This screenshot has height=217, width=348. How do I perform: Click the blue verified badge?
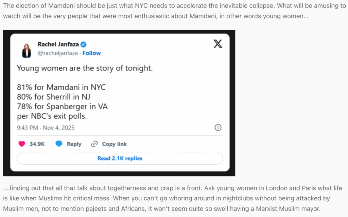(83, 44)
